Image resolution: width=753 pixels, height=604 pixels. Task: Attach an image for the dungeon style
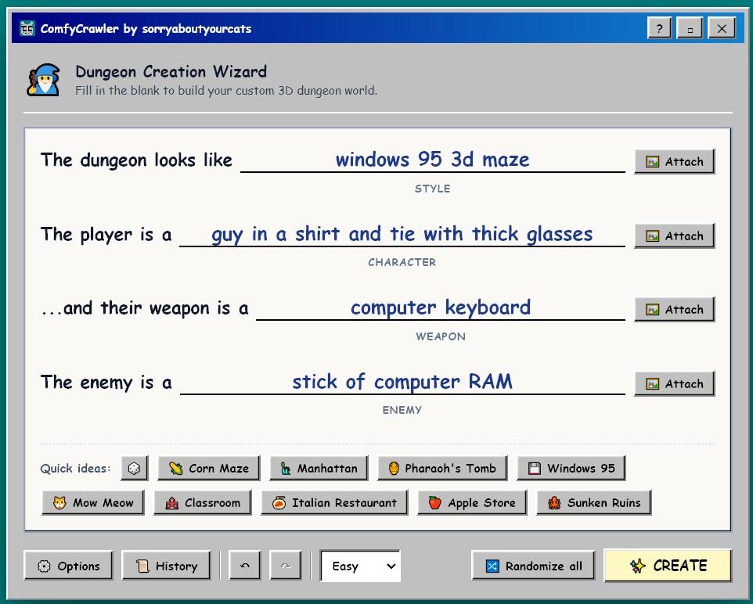click(674, 161)
